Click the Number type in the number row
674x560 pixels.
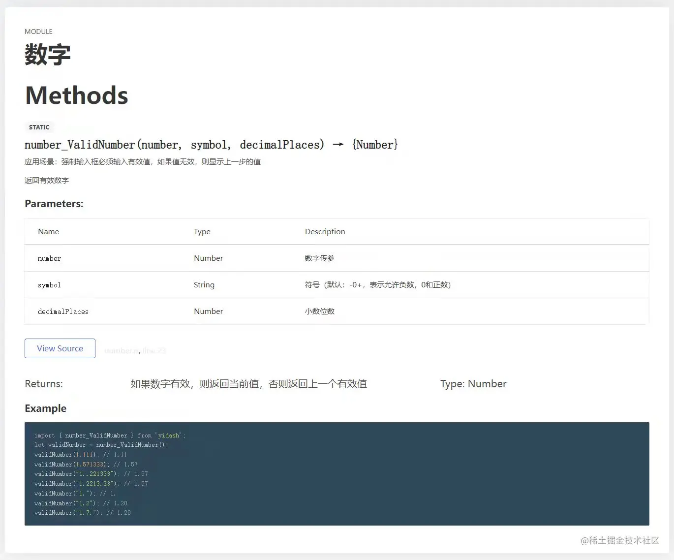208,258
